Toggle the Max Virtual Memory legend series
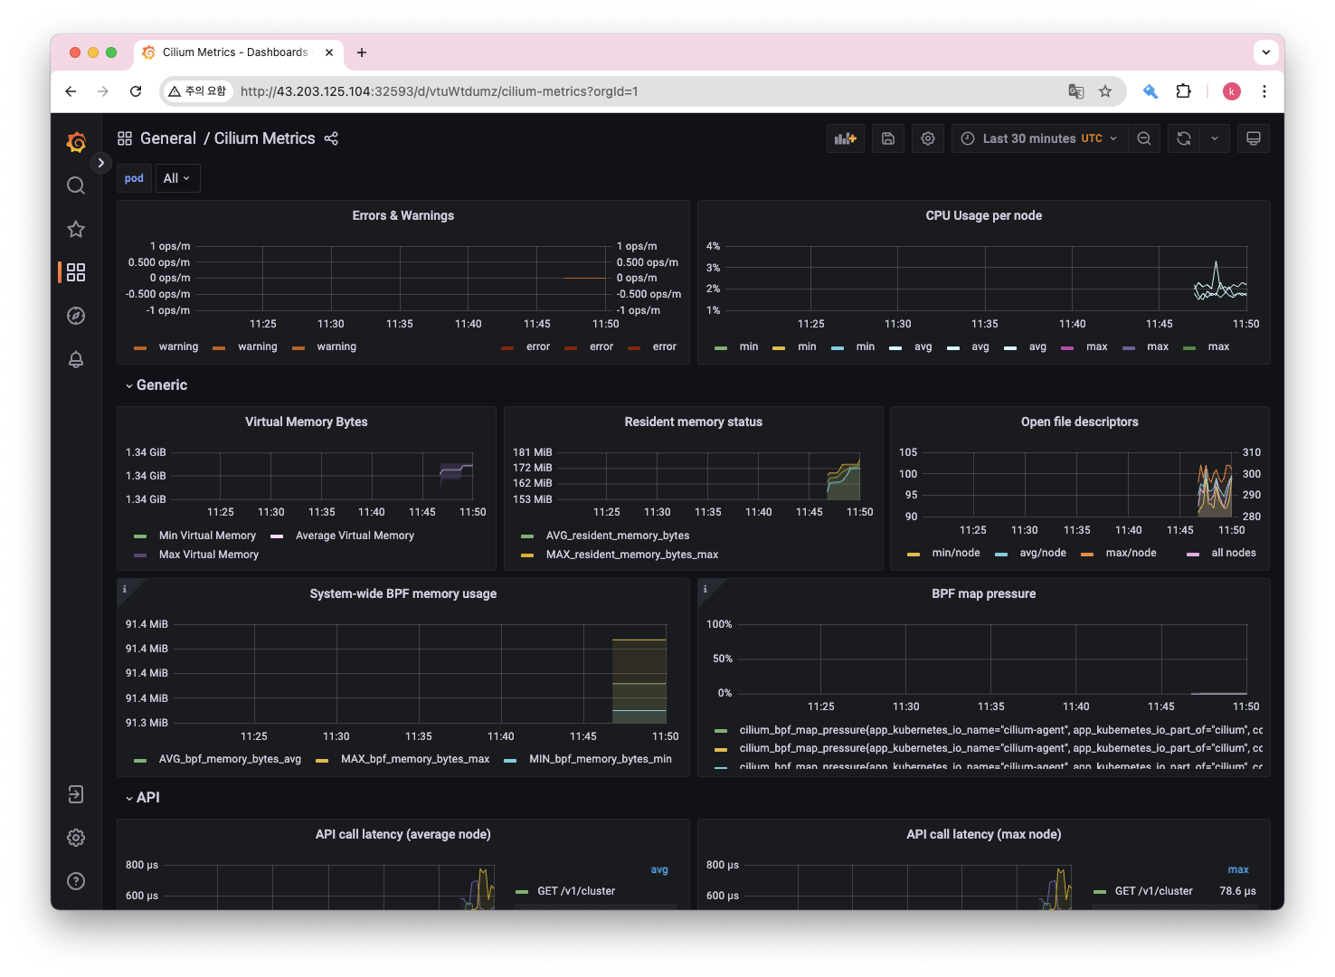 [209, 555]
